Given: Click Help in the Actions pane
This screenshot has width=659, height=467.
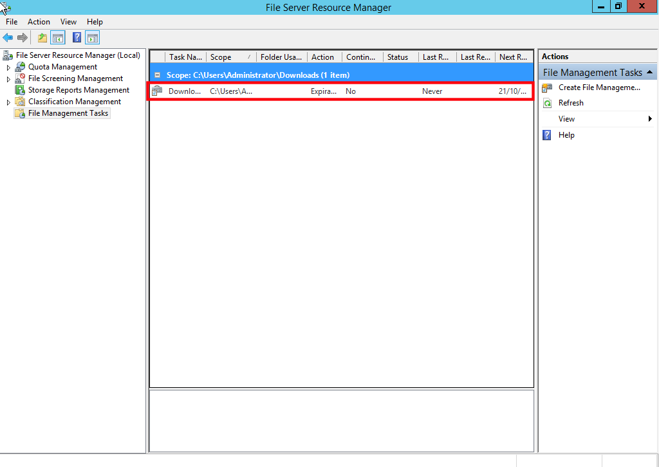Looking at the screenshot, I should point(566,135).
